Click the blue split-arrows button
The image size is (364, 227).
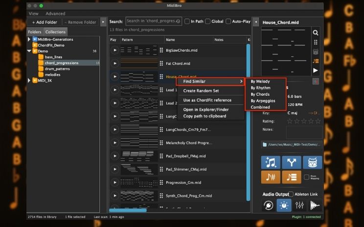pos(292,162)
